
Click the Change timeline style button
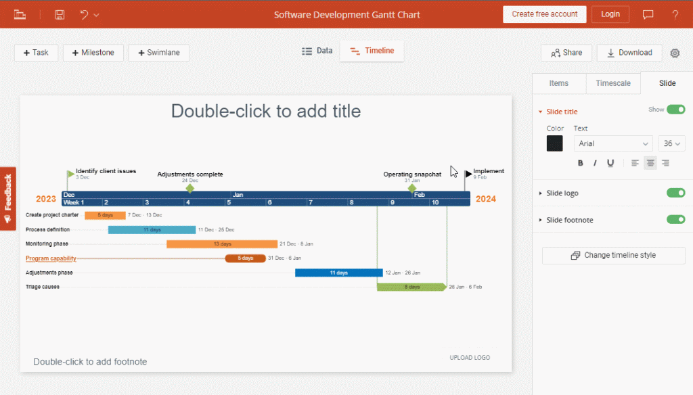point(613,255)
